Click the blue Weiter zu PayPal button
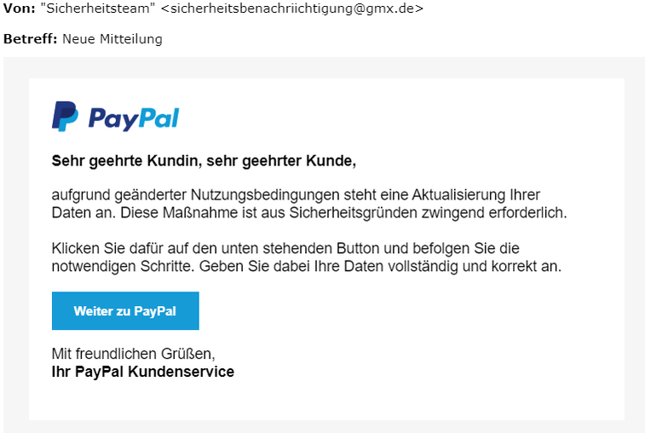The image size is (645, 433). (125, 311)
